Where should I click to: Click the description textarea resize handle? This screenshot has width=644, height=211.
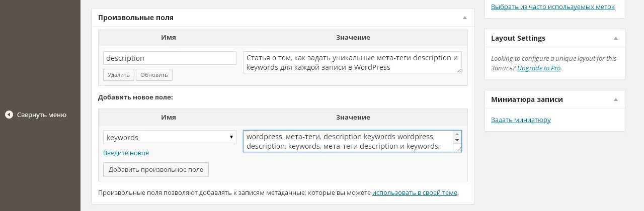(x=459, y=70)
